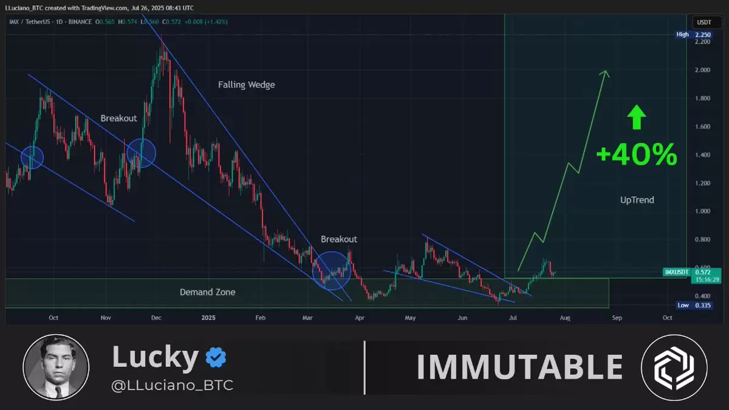Click the May label on time axis
The image size is (729, 410).
(410, 318)
